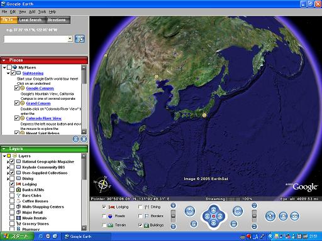Click the reset tilt button

point(234,224)
